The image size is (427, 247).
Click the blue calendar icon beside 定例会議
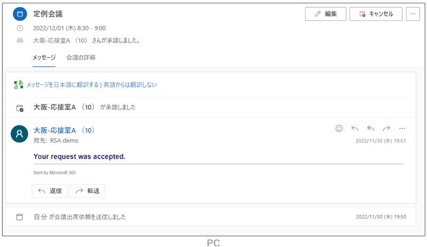pos(20,14)
